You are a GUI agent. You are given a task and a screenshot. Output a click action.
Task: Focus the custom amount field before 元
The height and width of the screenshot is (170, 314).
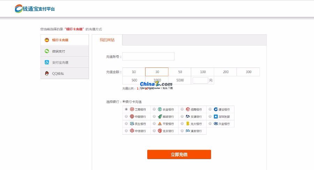200,80
